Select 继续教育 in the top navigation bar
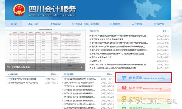 point(159,24)
